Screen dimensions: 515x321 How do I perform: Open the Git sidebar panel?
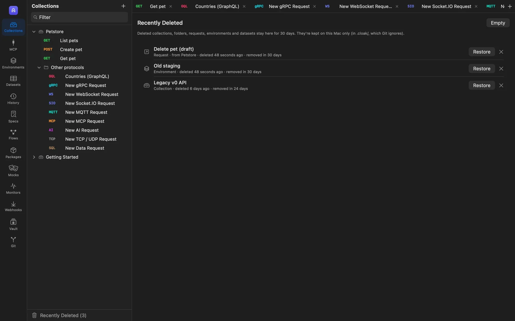(13, 242)
